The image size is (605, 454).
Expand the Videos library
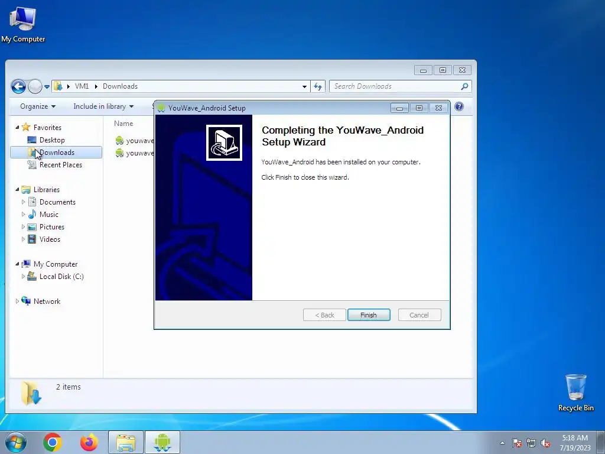click(x=23, y=239)
